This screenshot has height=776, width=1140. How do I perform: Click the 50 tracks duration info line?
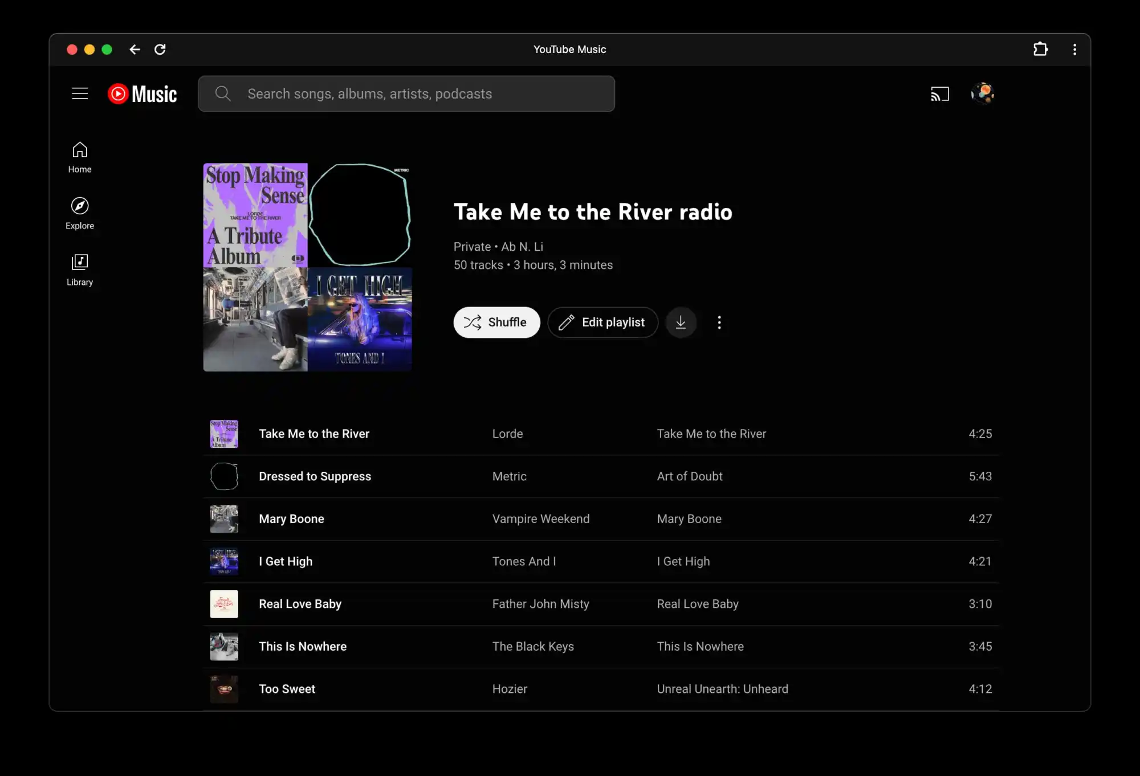(x=533, y=265)
